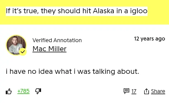This screenshot has height=103, width=169.
Task: Click the yellow banner below the lyric
Action: click(x=85, y=20)
